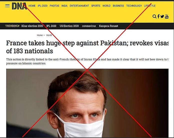Viewport: 174px width, 138px height.
Task: Visit the Facebook page icon
Action: coord(159,16)
